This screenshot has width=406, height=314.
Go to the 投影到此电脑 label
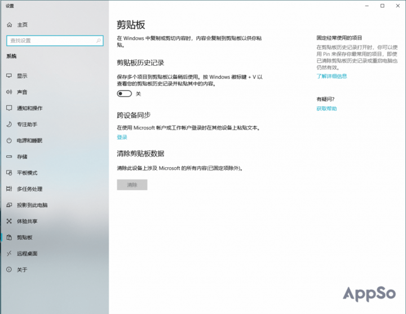point(32,205)
